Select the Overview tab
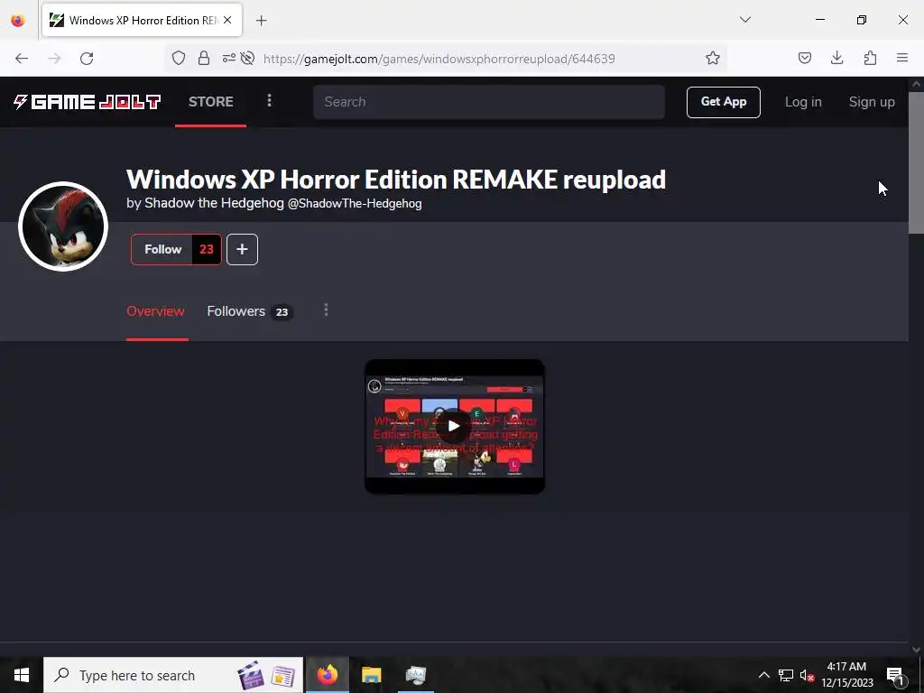924x693 pixels. point(155,311)
